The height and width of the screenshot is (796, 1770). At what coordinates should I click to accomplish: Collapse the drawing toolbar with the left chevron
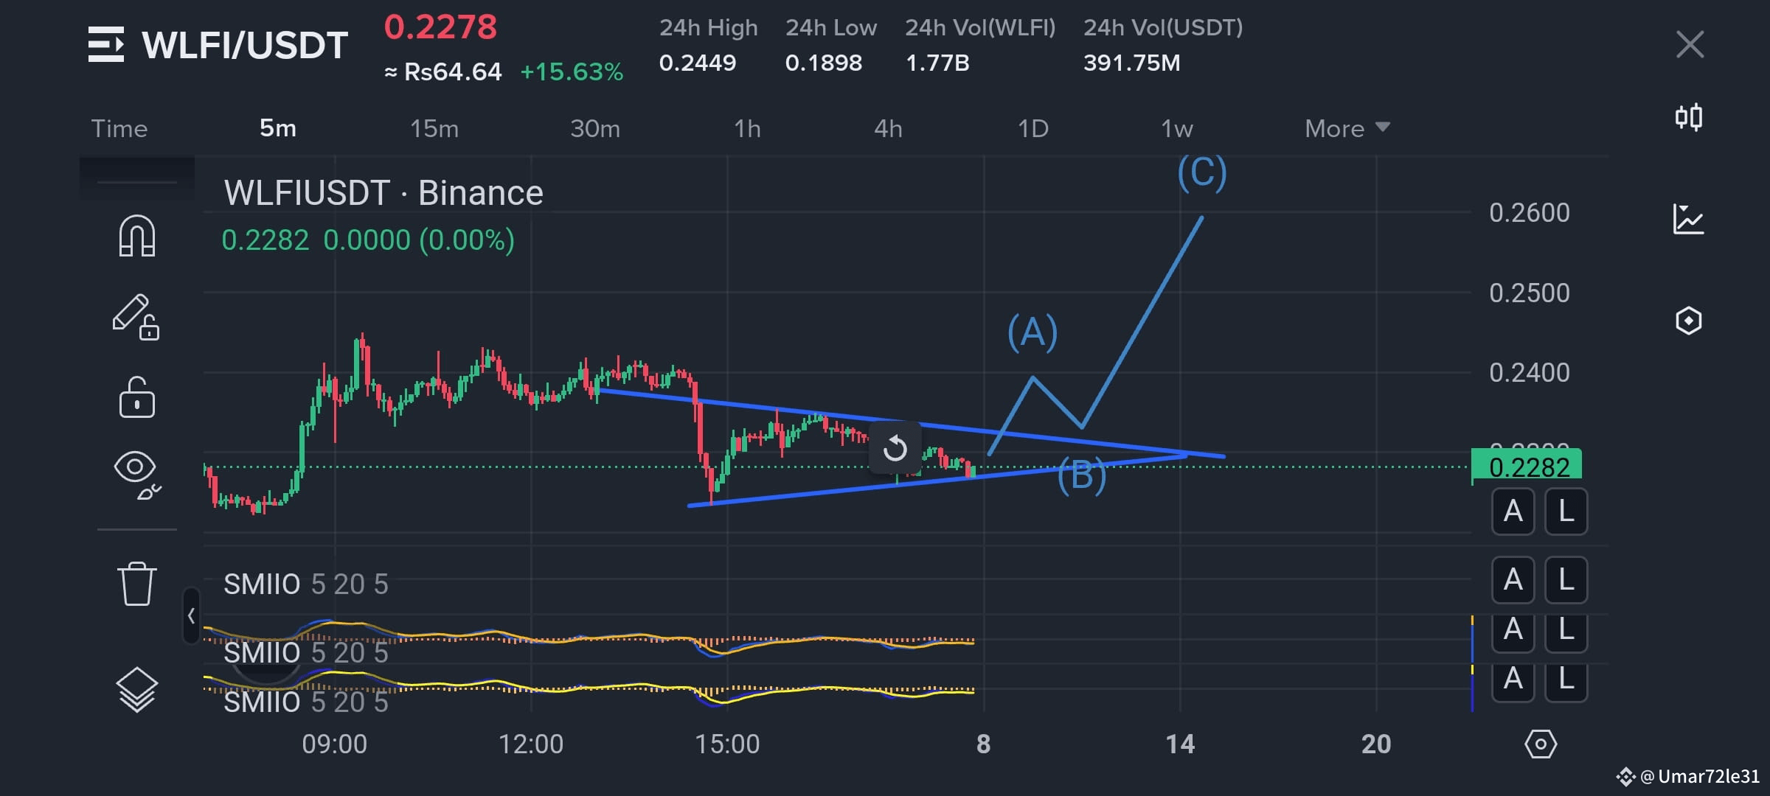tap(191, 615)
